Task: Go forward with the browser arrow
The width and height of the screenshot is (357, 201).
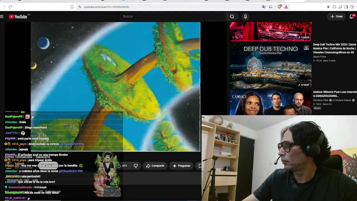Action: point(4,7)
